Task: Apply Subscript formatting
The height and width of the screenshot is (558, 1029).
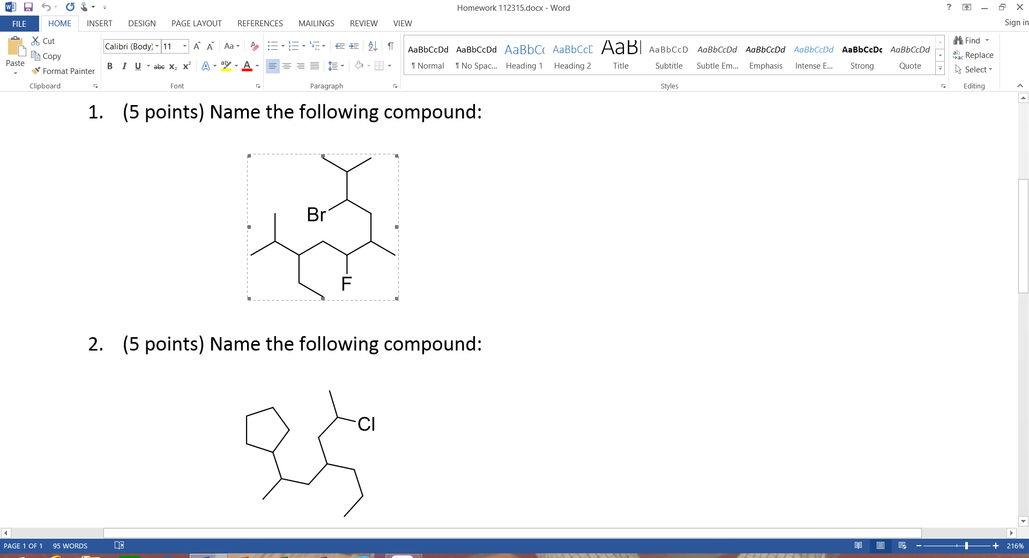Action: coord(173,66)
